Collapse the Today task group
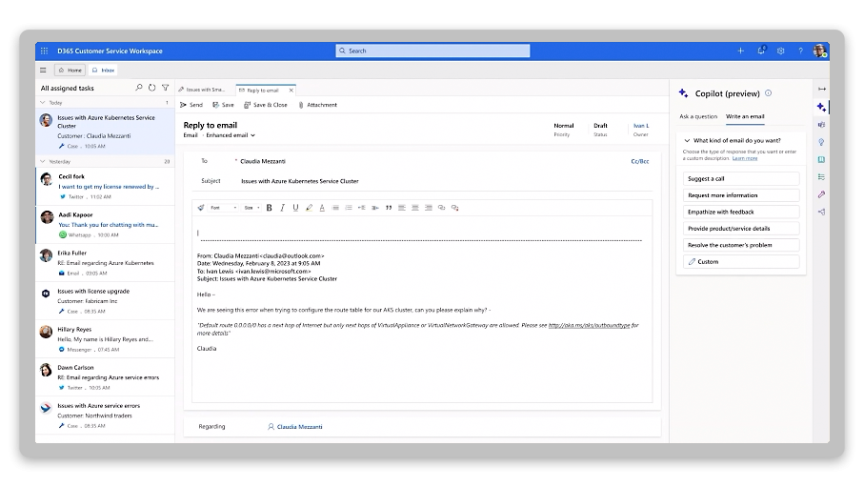 point(42,102)
